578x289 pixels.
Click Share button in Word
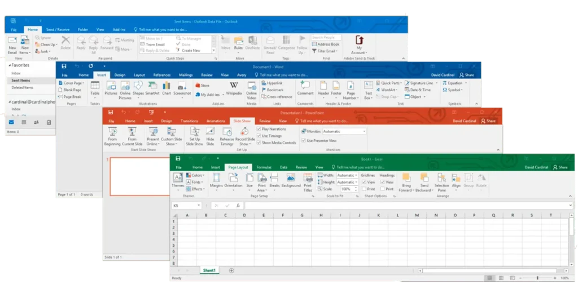click(467, 75)
